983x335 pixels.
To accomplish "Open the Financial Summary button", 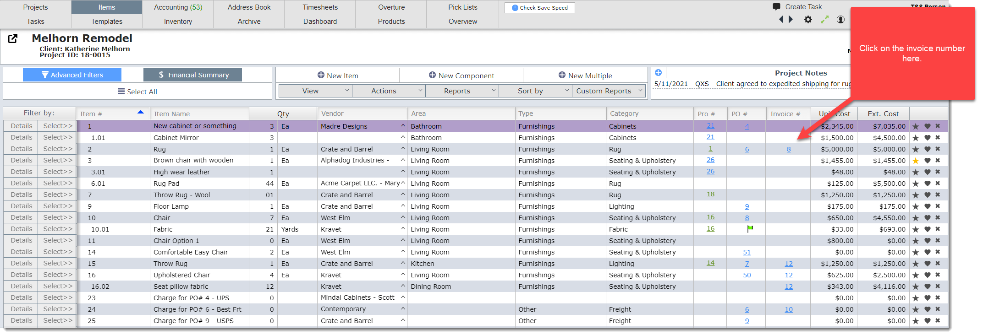I will [192, 75].
